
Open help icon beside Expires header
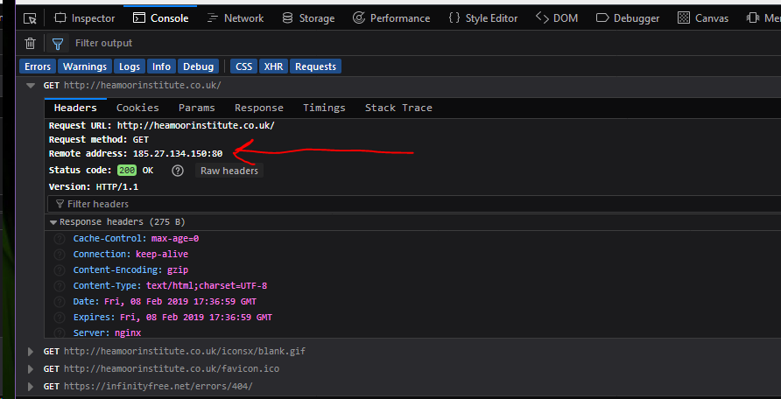(60, 318)
